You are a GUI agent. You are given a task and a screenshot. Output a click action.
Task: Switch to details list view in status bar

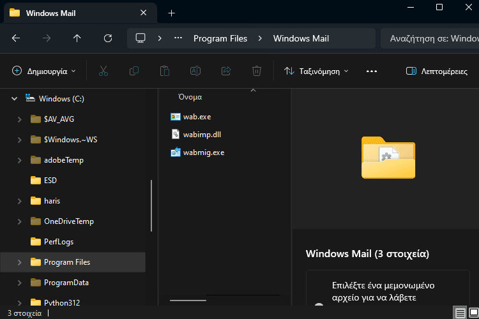[x=460, y=313]
